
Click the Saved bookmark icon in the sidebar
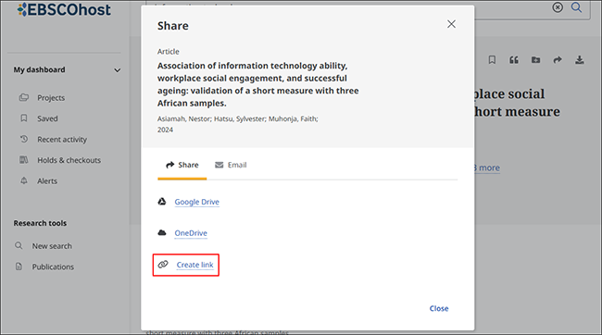[x=24, y=118]
